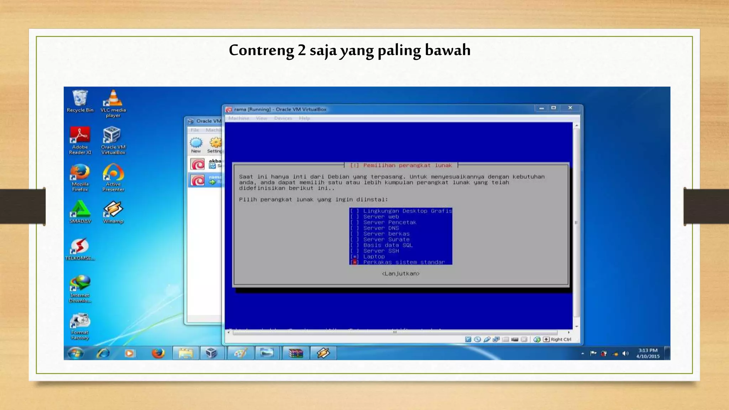Image resolution: width=729 pixels, height=410 pixels.
Task: Open Adobe Reader XI desktop shortcut
Action: (x=80, y=140)
